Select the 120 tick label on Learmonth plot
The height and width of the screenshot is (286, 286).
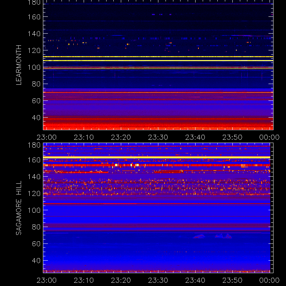tap(34, 50)
